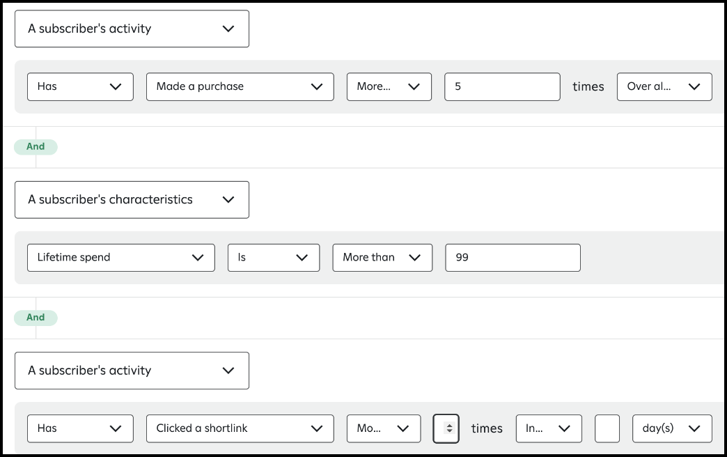Open 'A subscriber's characteristics' dropdown
The width and height of the screenshot is (727, 457).
[132, 199]
